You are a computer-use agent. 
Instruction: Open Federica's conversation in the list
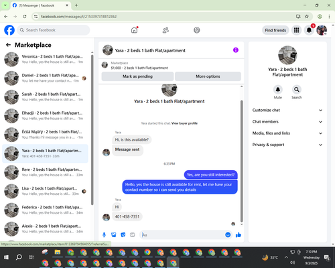[x=45, y=210]
